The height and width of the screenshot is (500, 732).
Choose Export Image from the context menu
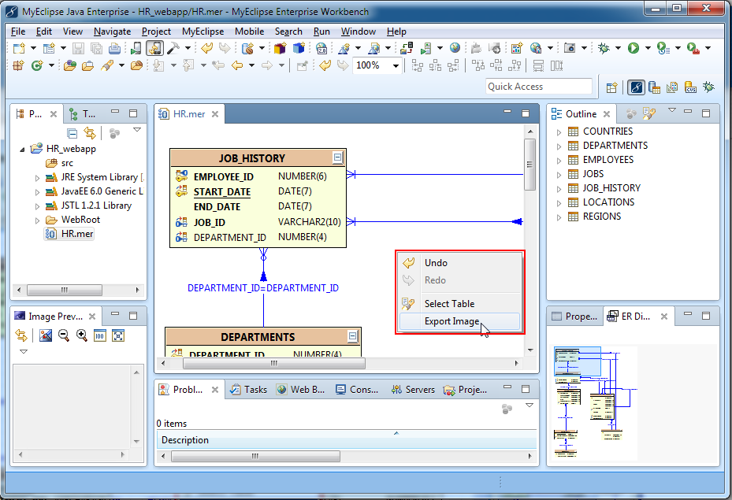[x=451, y=321]
